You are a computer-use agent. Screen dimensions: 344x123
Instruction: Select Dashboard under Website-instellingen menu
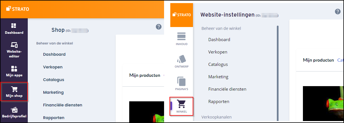(219, 40)
